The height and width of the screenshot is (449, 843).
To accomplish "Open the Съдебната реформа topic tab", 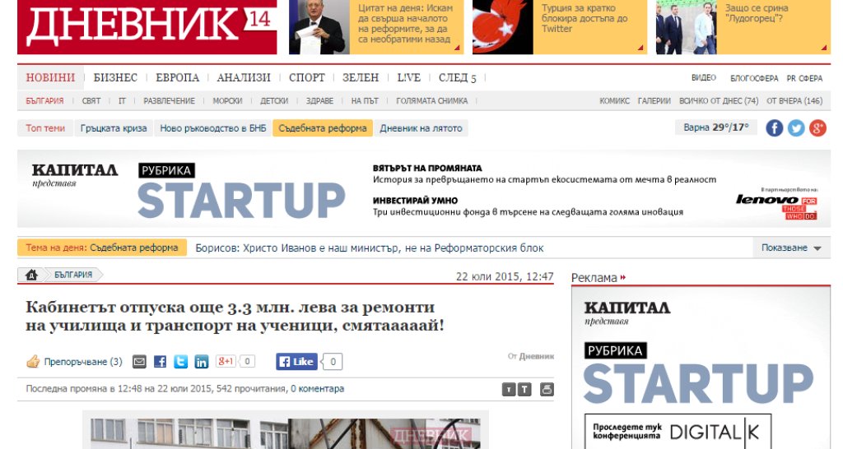I will [x=323, y=127].
